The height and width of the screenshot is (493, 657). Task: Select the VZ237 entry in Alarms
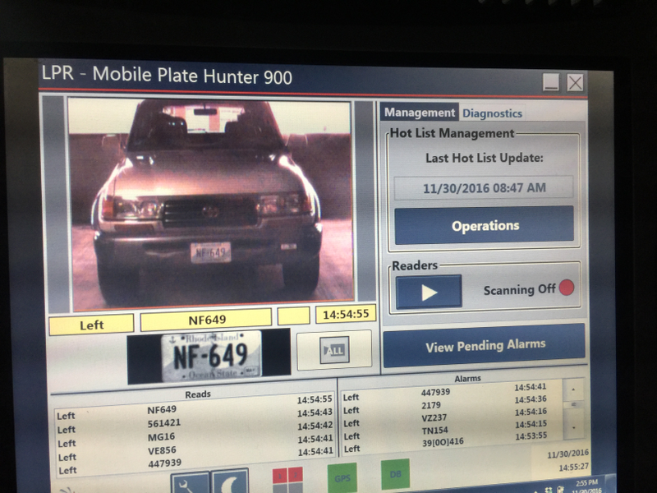pyautogui.click(x=450, y=417)
